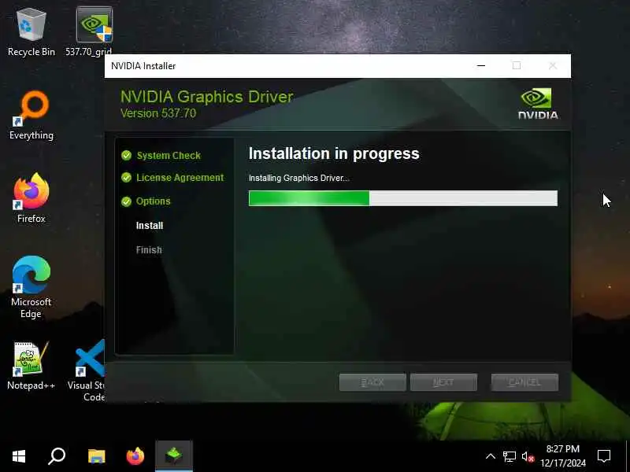Click the 'Installation in progress' heading
Image resolution: width=630 pixels, height=472 pixels.
pos(334,153)
